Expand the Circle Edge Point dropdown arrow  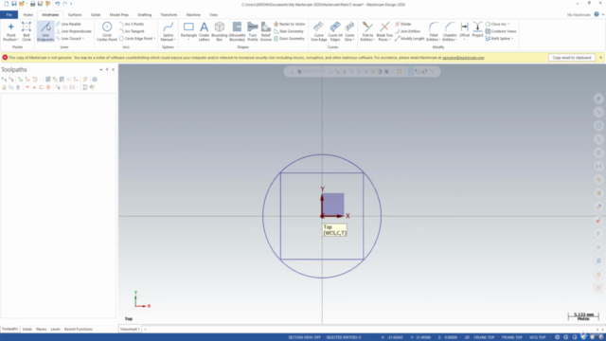[x=154, y=39]
